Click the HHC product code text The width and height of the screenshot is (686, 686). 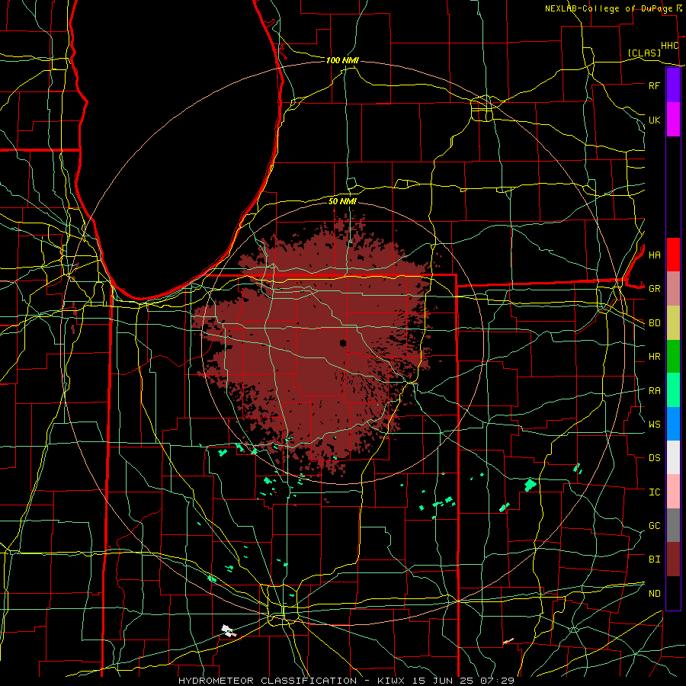(x=669, y=46)
